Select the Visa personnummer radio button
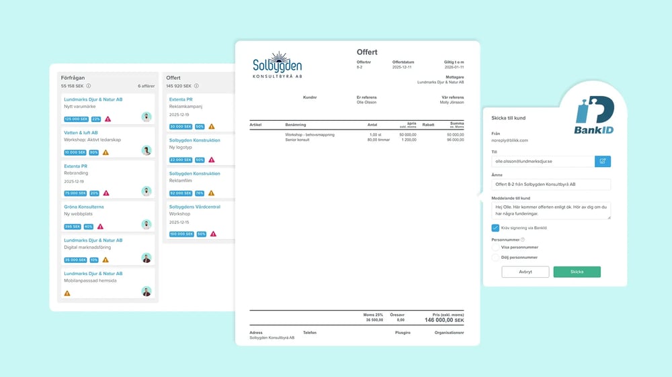Viewport: 672px width, 377px height. pyautogui.click(x=495, y=248)
